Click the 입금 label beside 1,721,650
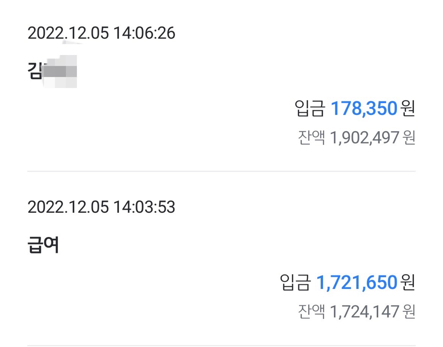 [295, 282]
